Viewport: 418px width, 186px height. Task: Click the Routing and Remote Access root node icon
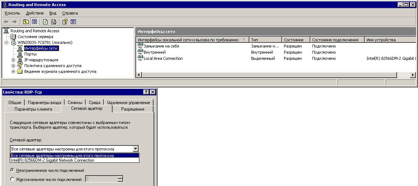[7, 31]
